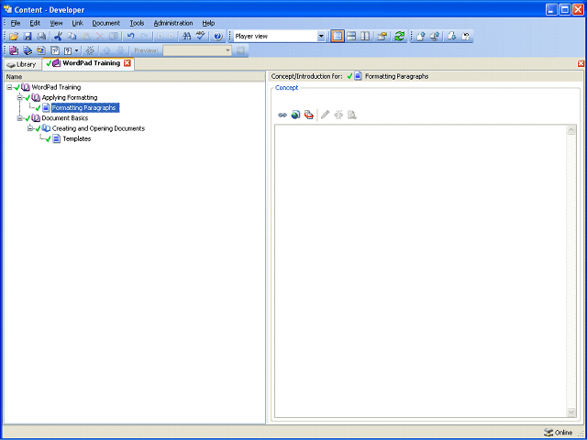Click the create link chain icon in Concept

point(282,115)
